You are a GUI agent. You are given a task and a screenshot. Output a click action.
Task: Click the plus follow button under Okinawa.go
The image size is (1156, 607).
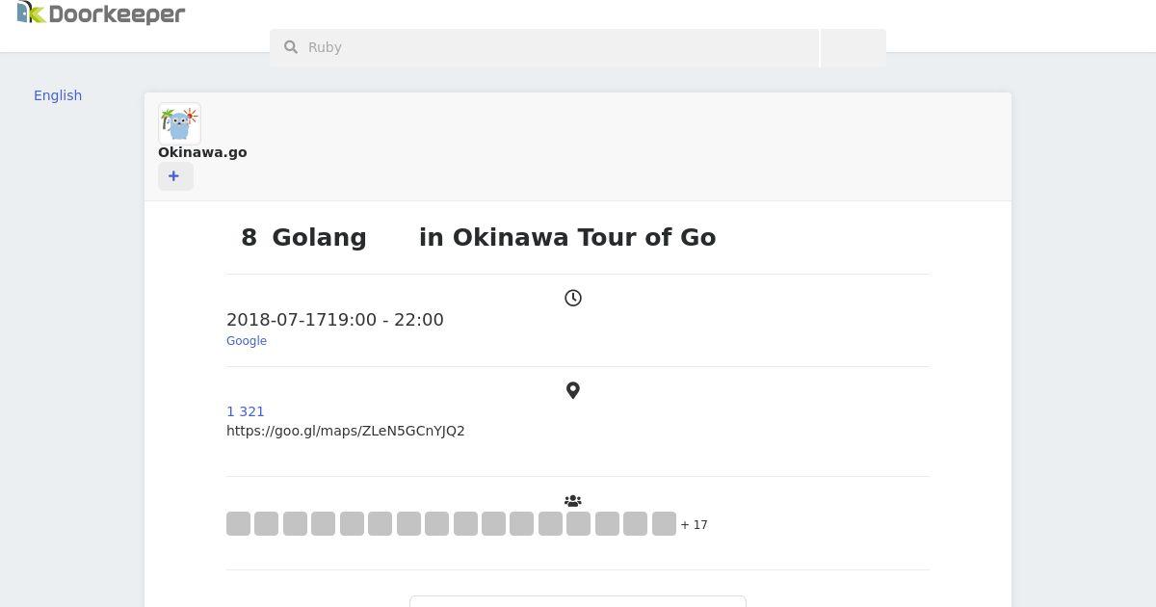coord(175,176)
